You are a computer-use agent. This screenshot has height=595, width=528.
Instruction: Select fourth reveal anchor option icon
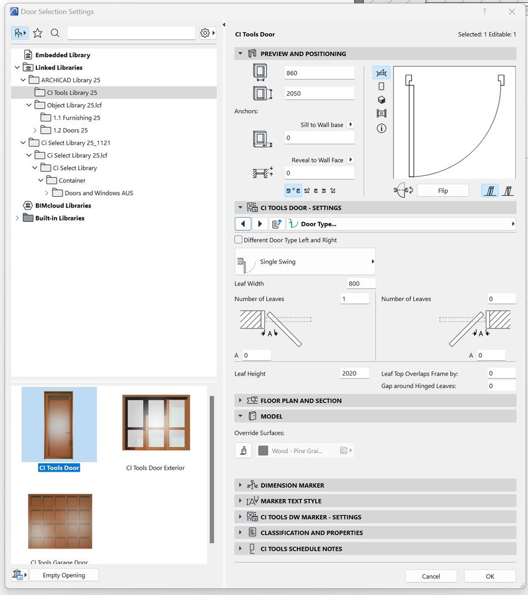pos(324,191)
